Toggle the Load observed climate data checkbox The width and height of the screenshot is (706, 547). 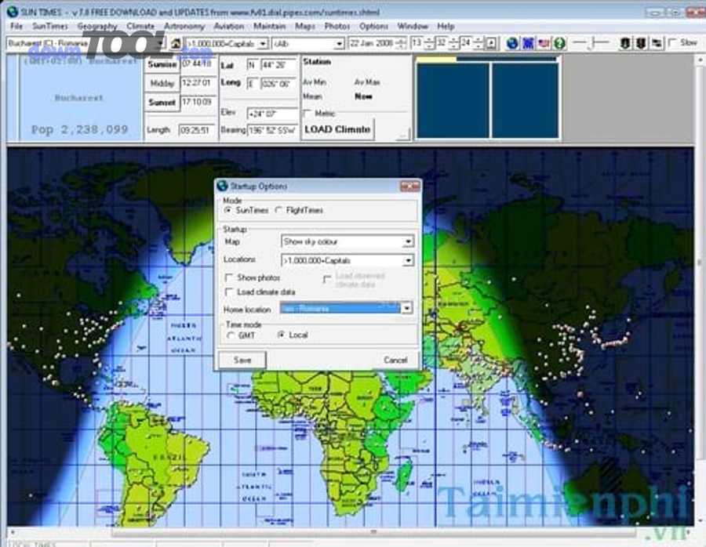327,279
